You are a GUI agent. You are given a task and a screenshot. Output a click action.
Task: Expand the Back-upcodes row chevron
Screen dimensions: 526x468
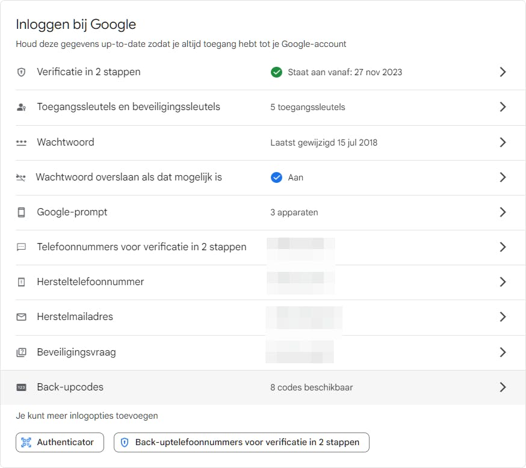click(x=503, y=387)
